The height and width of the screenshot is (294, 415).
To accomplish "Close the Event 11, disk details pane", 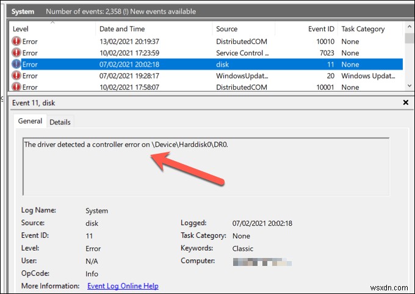I will pyautogui.click(x=405, y=102).
